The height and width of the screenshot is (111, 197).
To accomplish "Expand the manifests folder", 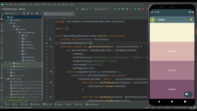I will click(x=8, y=20).
